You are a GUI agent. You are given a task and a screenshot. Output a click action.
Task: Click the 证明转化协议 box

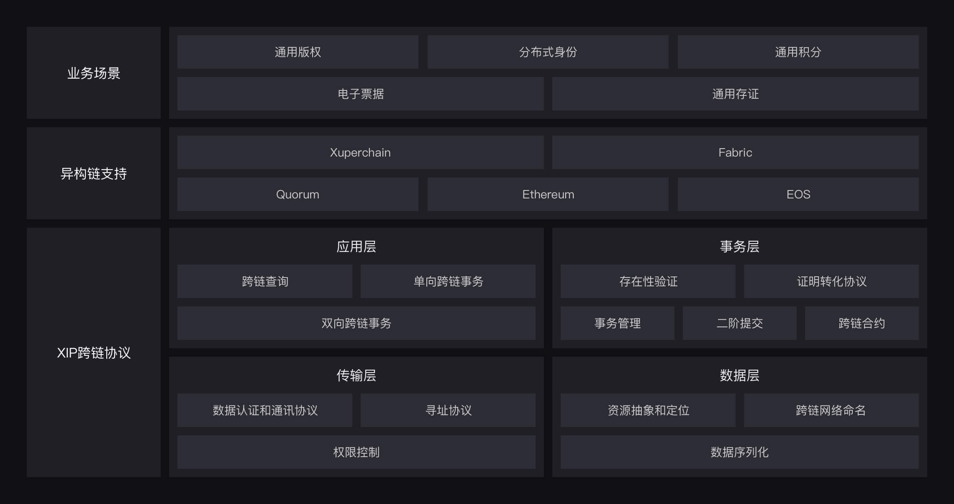tap(831, 281)
